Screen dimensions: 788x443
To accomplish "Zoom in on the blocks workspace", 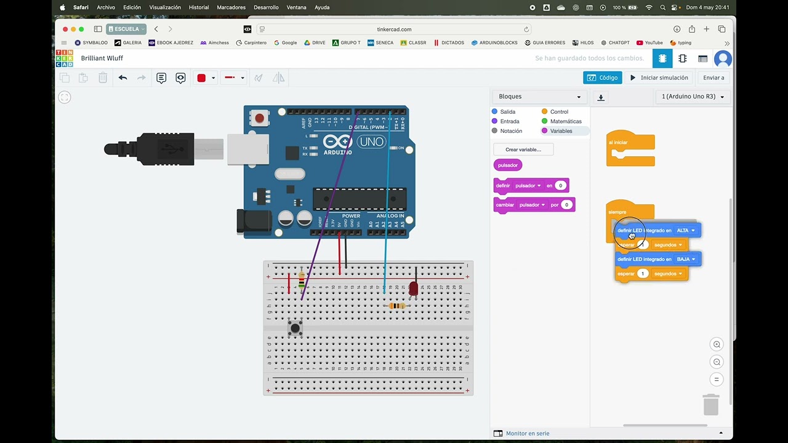I will 717,345.
